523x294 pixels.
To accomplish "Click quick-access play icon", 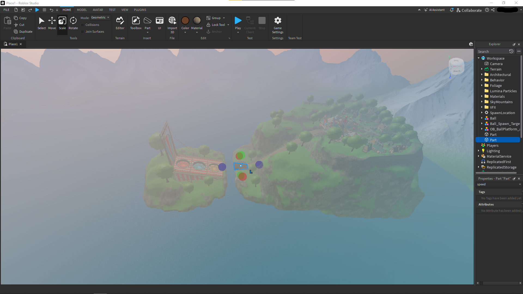I will (x=37, y=10).
